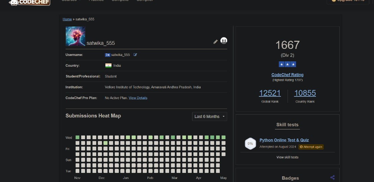Viewport: 374px width, 182px height.
Task: Click the Skill tests heading
Action: (x=287, y=125)
